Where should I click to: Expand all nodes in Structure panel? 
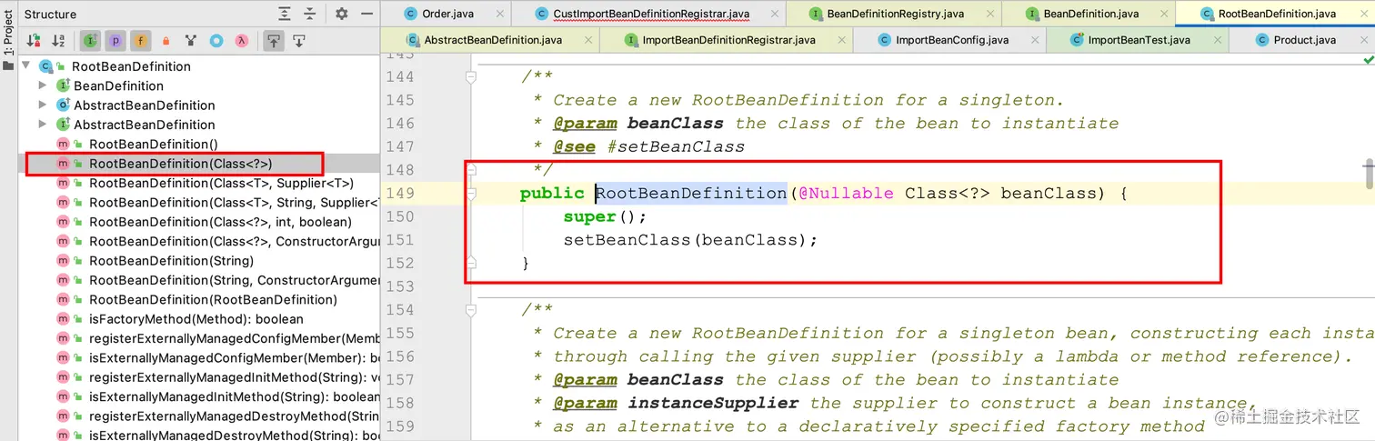tap(286, 14)
